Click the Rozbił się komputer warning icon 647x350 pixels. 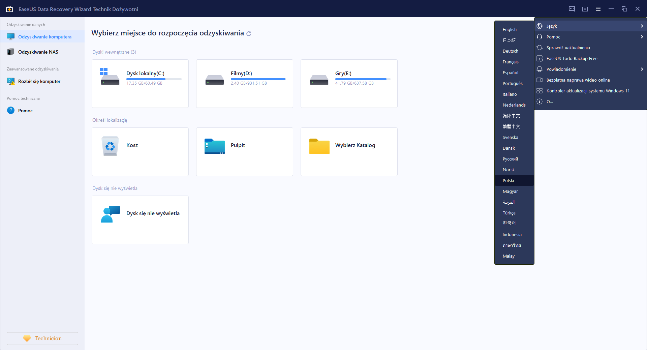[x=11, y=81]
